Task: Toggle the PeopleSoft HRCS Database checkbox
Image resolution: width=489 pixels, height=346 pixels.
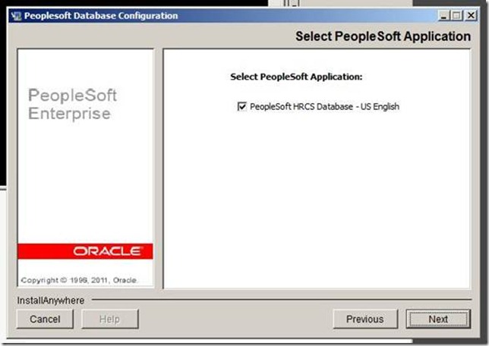Action: click(x=241, y=106)
